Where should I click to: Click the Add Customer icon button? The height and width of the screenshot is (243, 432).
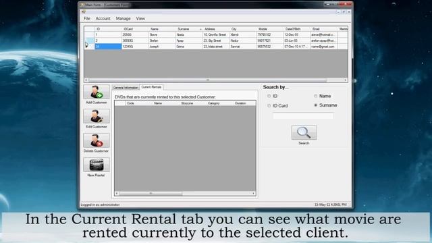96,92
